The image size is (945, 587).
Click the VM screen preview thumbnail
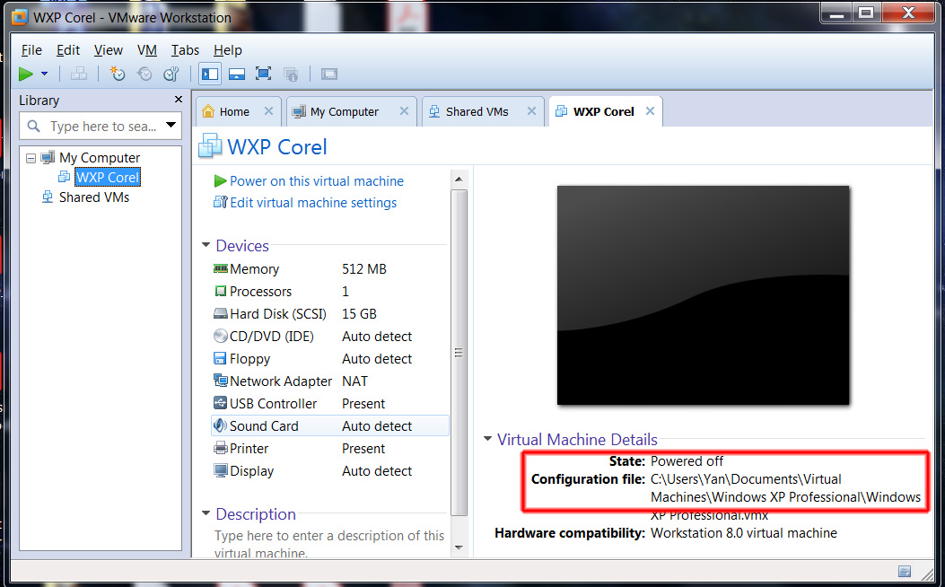(x=703, y=294)
